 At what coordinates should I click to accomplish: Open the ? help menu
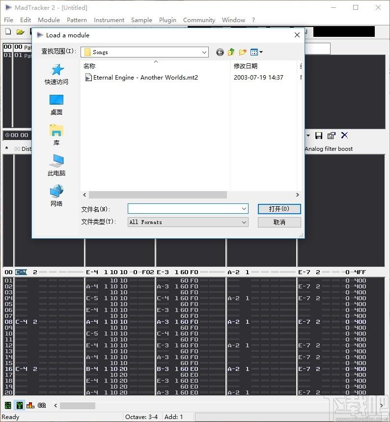coord(253,20)
